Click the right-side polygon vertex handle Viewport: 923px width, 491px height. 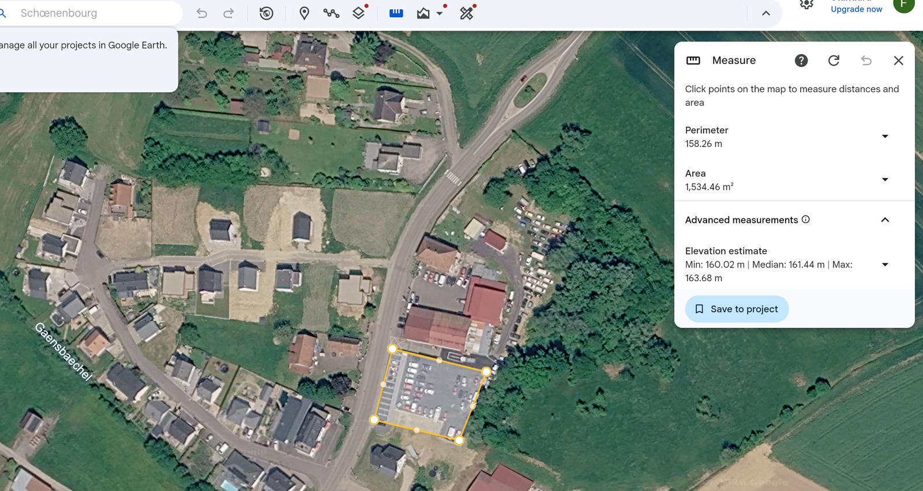pyautogui.click(x=486, y=372)
